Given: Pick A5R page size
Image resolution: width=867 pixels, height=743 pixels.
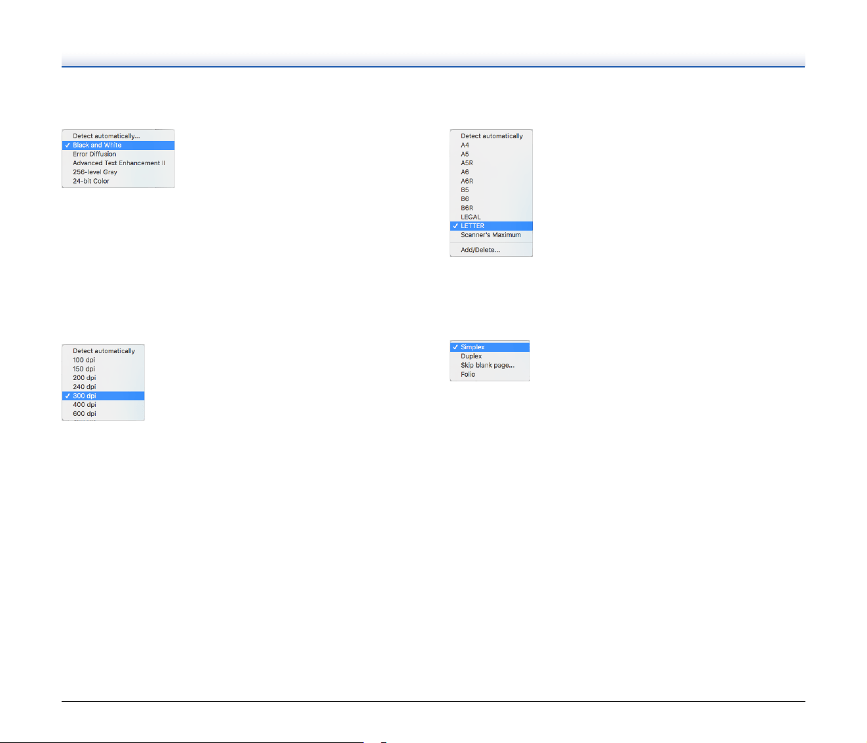Looking at the screenshot, I should coord(491,163).
